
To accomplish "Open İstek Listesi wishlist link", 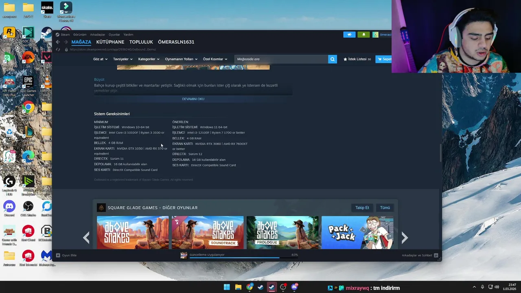I will pyautogui.click(x=357, y=59).
